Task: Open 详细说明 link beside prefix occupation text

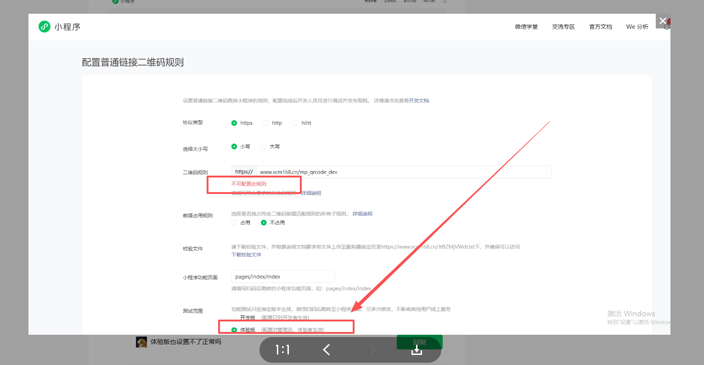Action: [x=362, y=214]
